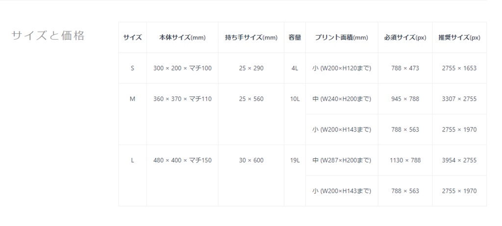Select the 300 × 200 × マチ100 cell

coord(182,68)
